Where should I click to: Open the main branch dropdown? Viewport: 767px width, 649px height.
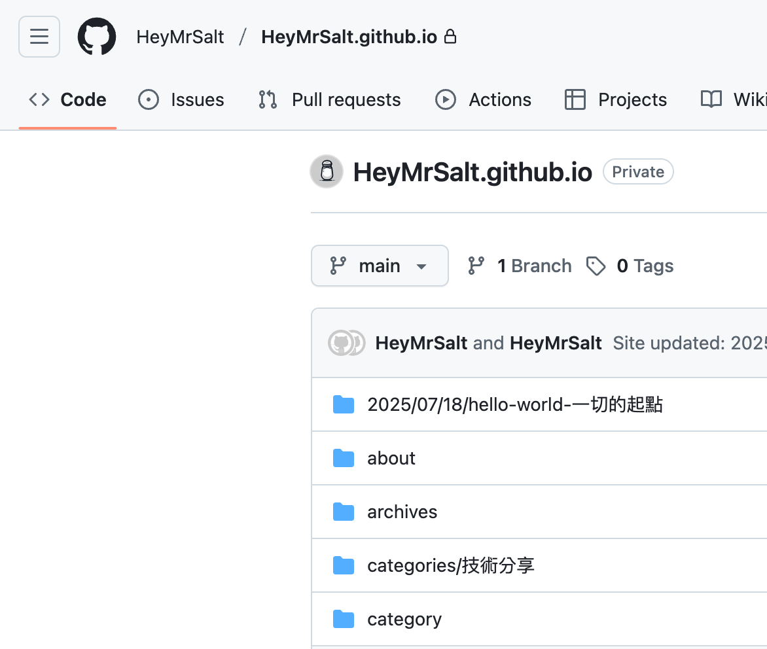380,266
